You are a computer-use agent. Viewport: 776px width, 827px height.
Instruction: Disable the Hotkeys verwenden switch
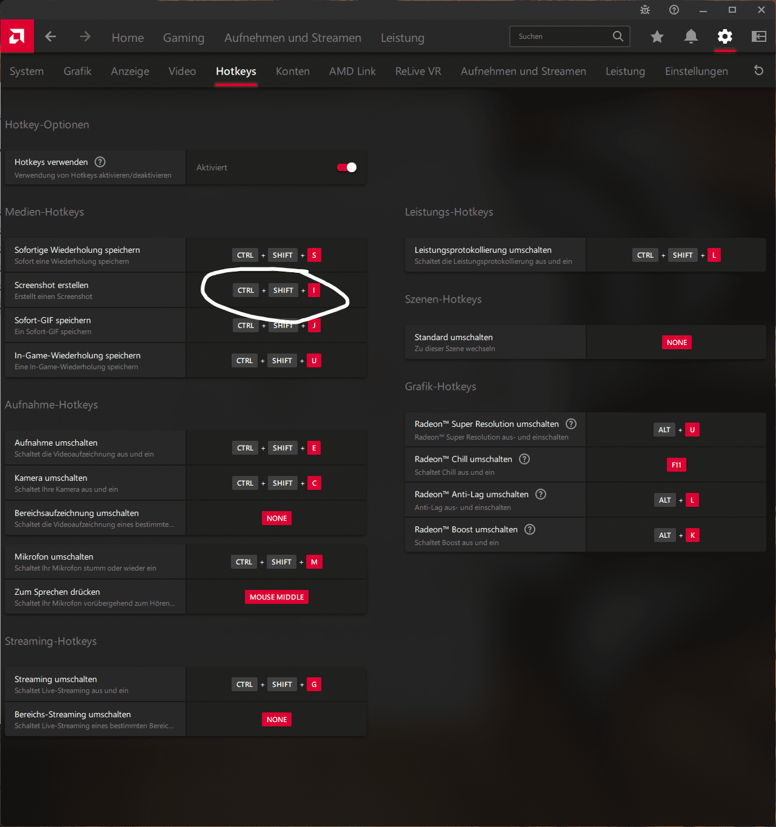click(x=347, y=167)
